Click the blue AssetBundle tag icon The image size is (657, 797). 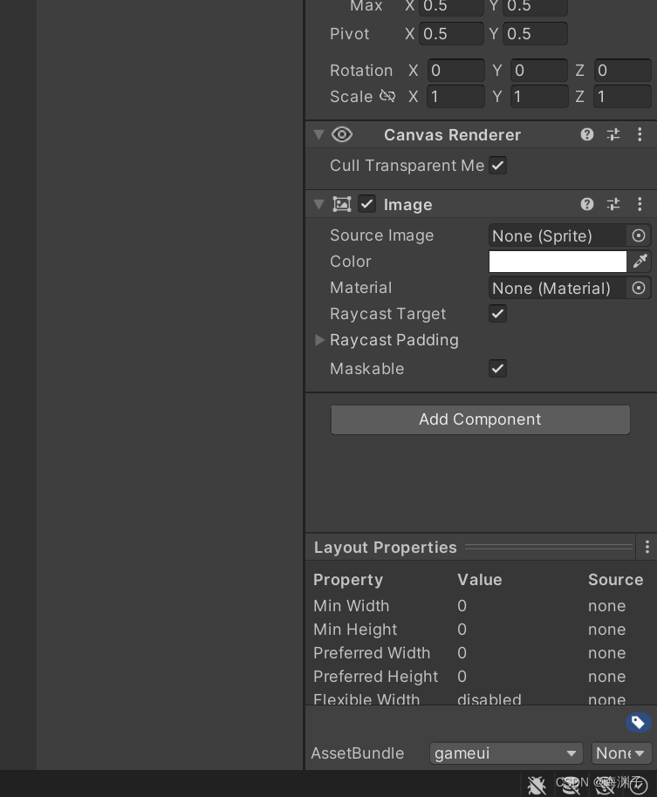[x=638, y=723]
